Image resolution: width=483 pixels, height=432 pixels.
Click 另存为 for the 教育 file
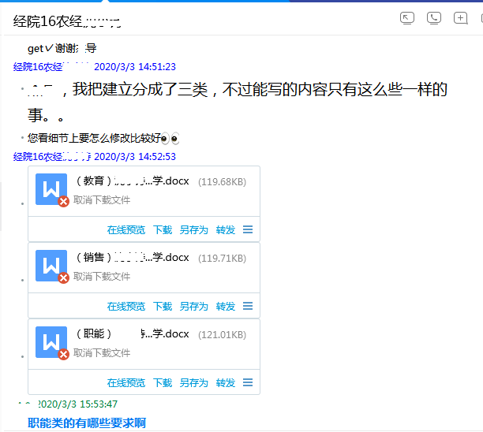click(x=193, y=230)
